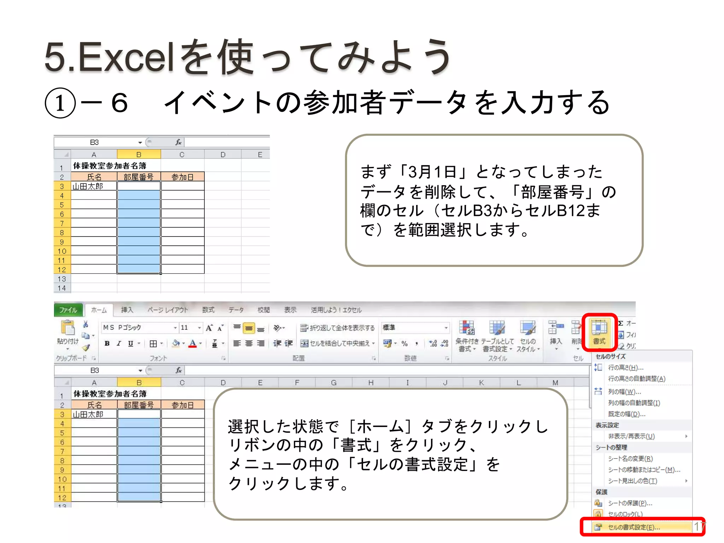Click the Select All corner in lower sheet
This screenshot has width=724, height=543.
pyautogui.click(x=63, y=383)
